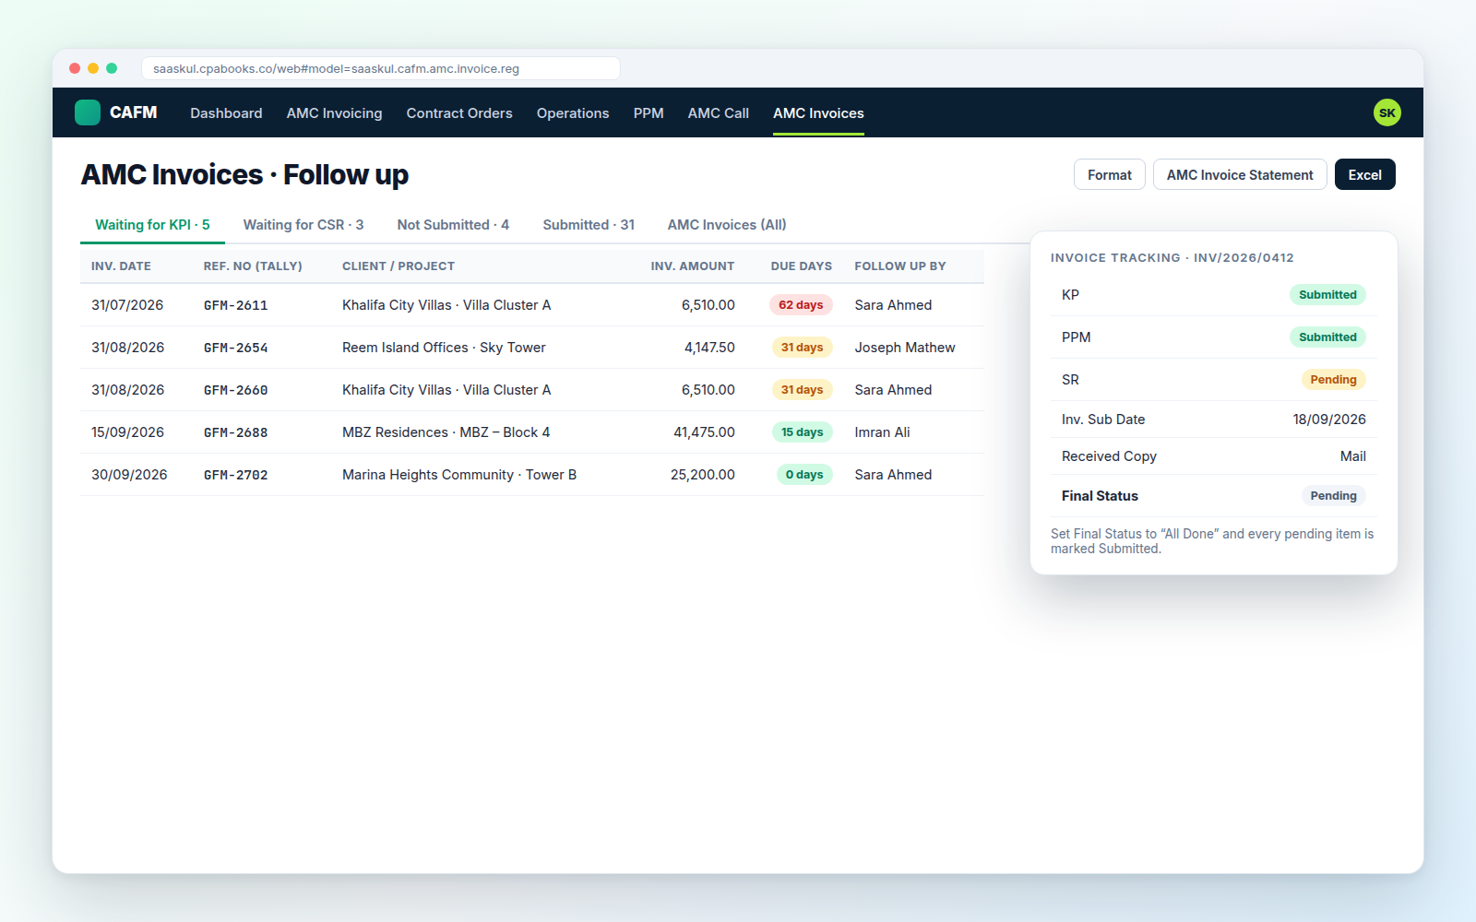This screenshot has width=1476, height=922.
Task: Click MBZ Residences · MBZ – Block 4
Action: [x=446, y=432]
